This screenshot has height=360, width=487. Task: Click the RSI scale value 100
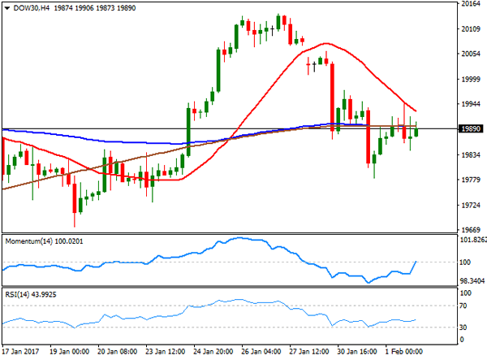[465, 293]
